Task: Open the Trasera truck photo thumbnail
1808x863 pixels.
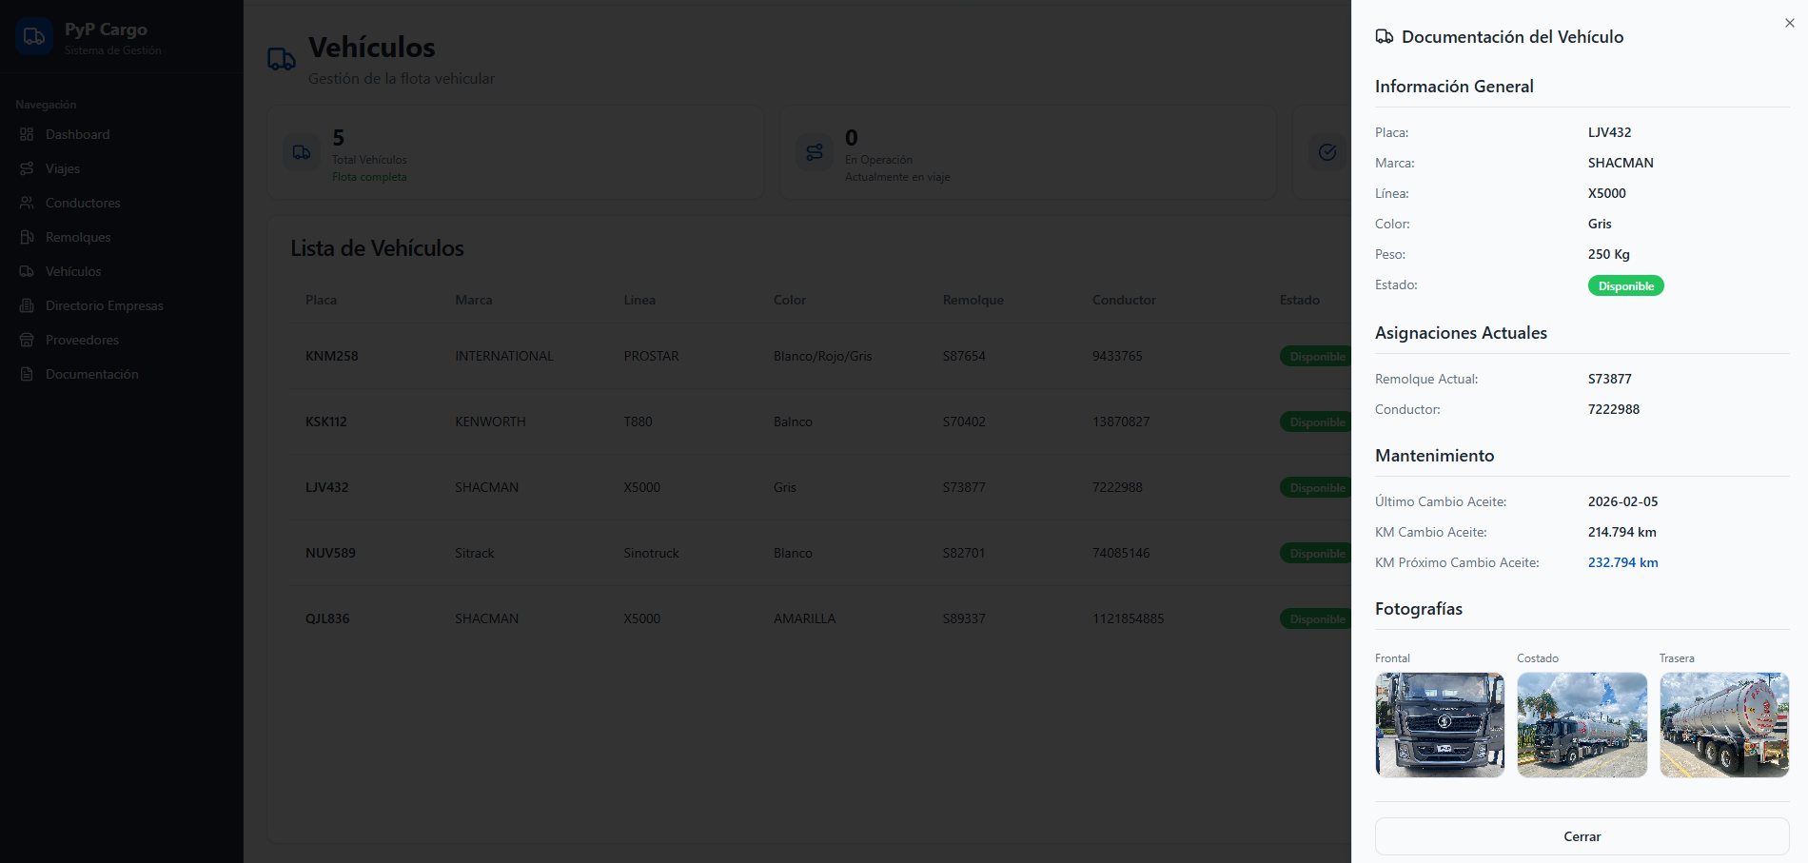Action: [1724, 725]
